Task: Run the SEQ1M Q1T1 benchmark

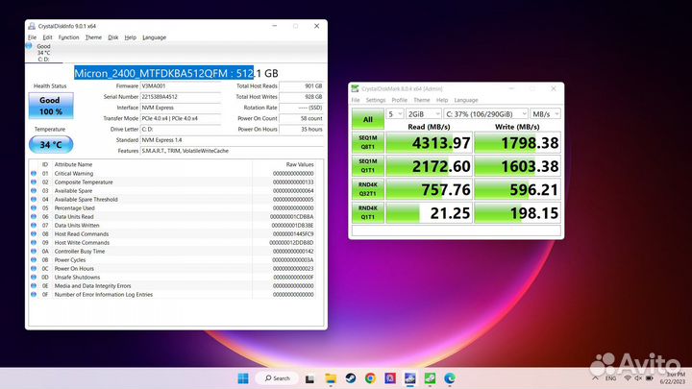Action: point(367,166)
